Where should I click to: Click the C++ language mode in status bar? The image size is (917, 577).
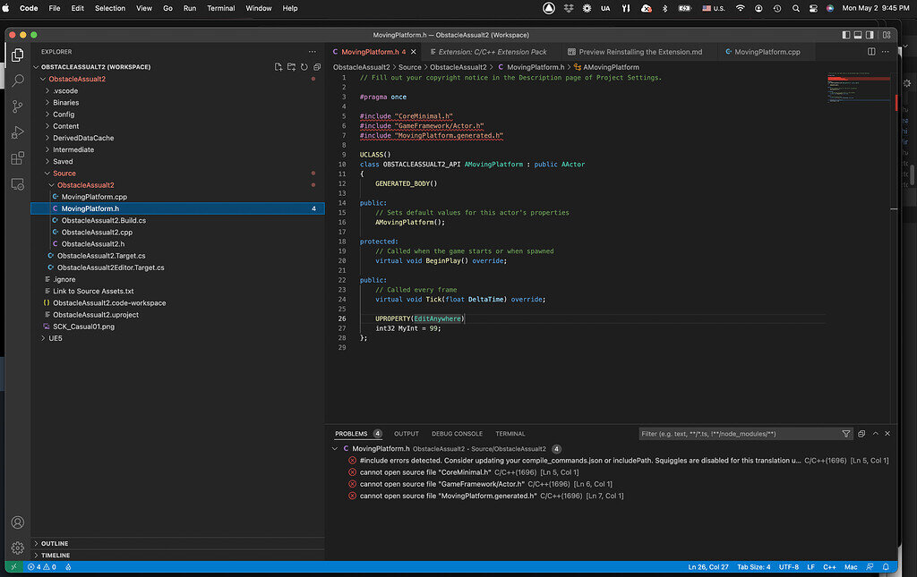pyautogui.click(x=829, y=567)
